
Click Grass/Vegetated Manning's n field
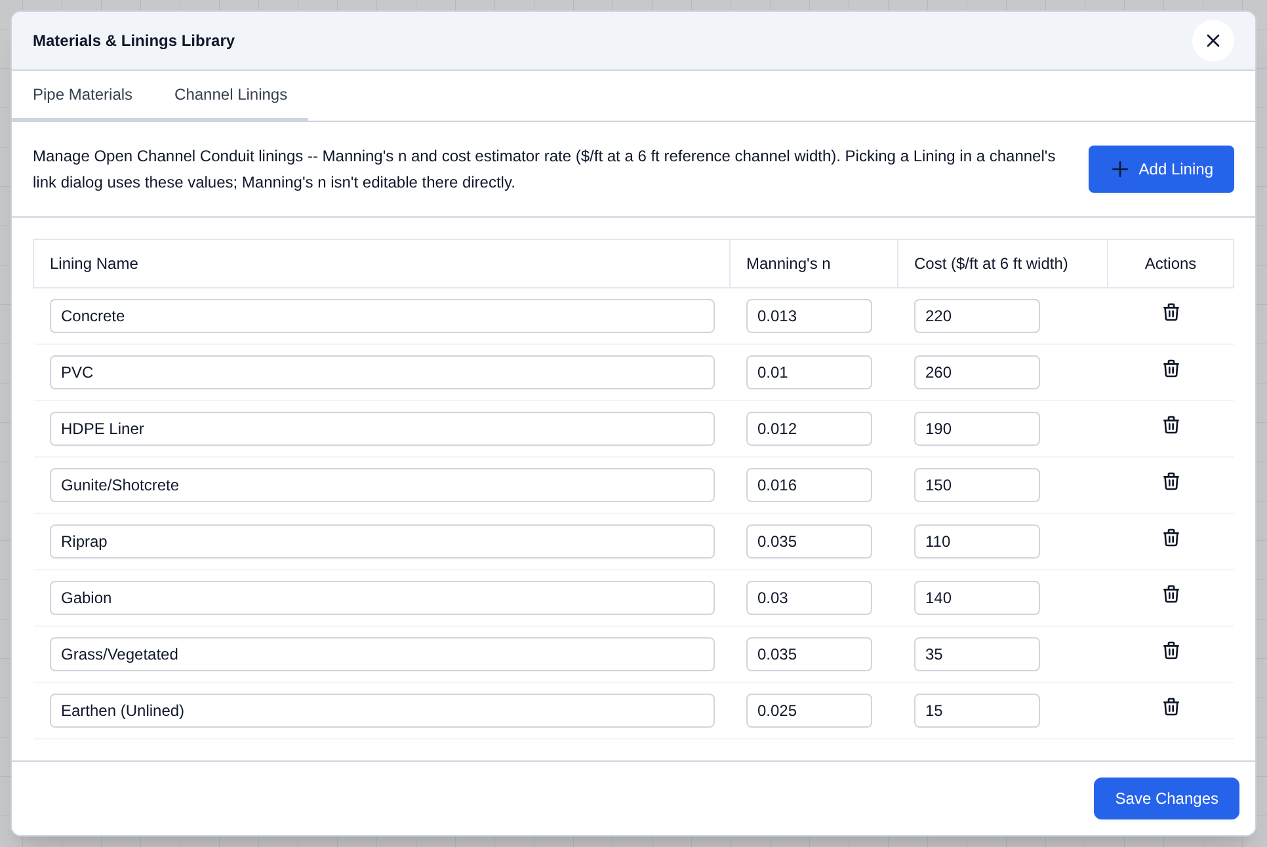pos(809,654)
